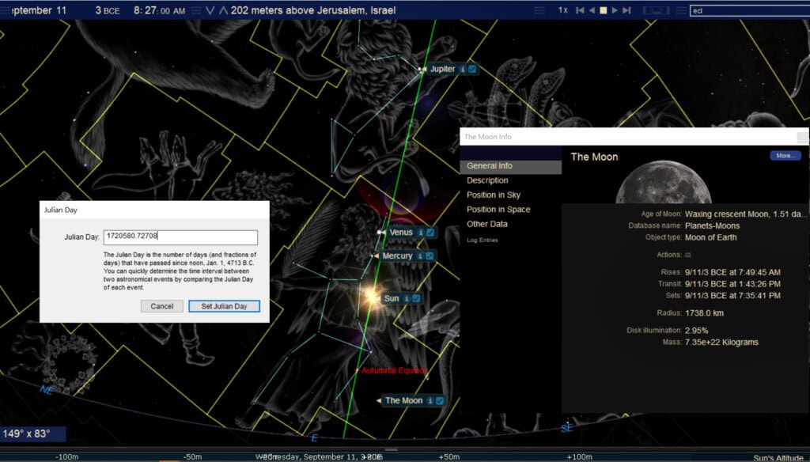Click the info icon beside Jupiter label
The image size is (810, 462).
tap(462, 70)
